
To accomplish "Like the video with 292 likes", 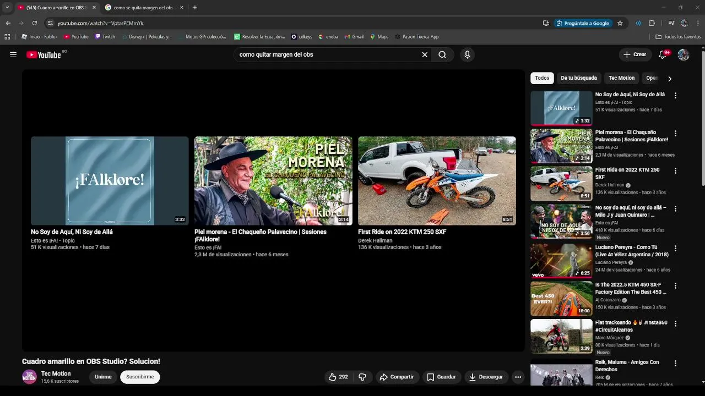I will click(338, 377).
